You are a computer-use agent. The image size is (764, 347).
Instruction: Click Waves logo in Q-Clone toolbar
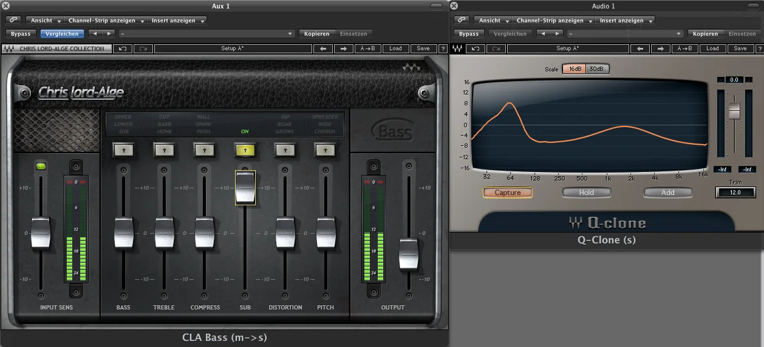tap(458, 48)
